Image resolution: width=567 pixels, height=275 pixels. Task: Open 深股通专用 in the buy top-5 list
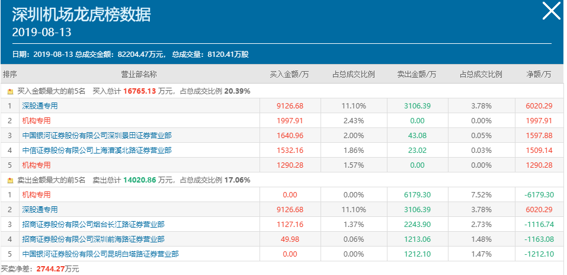coord(40,106)
